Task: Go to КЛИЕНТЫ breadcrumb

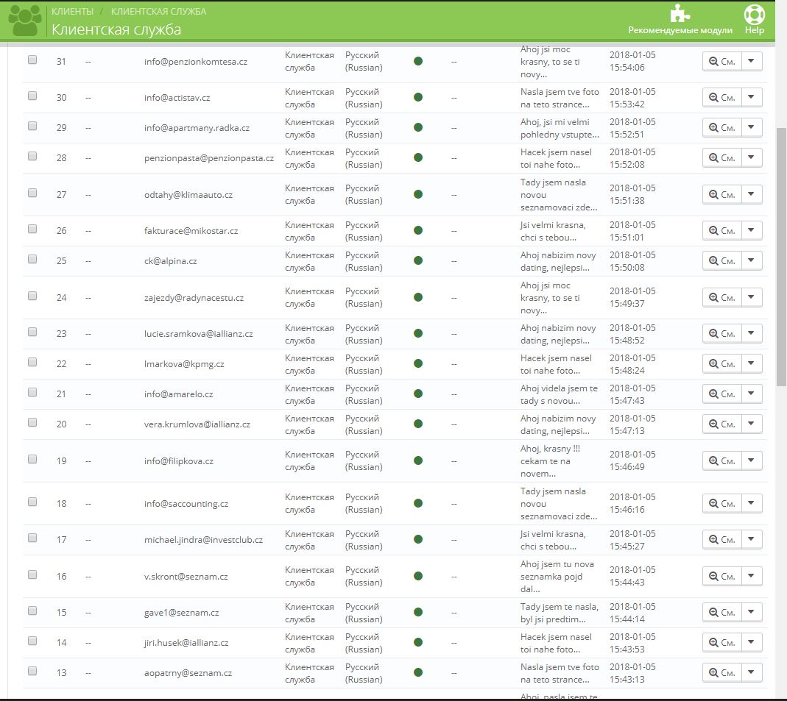Action: click(72, 12)
